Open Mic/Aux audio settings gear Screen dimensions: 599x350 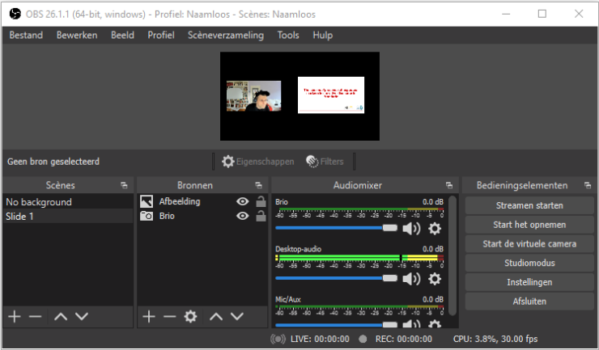pos(435,324)
